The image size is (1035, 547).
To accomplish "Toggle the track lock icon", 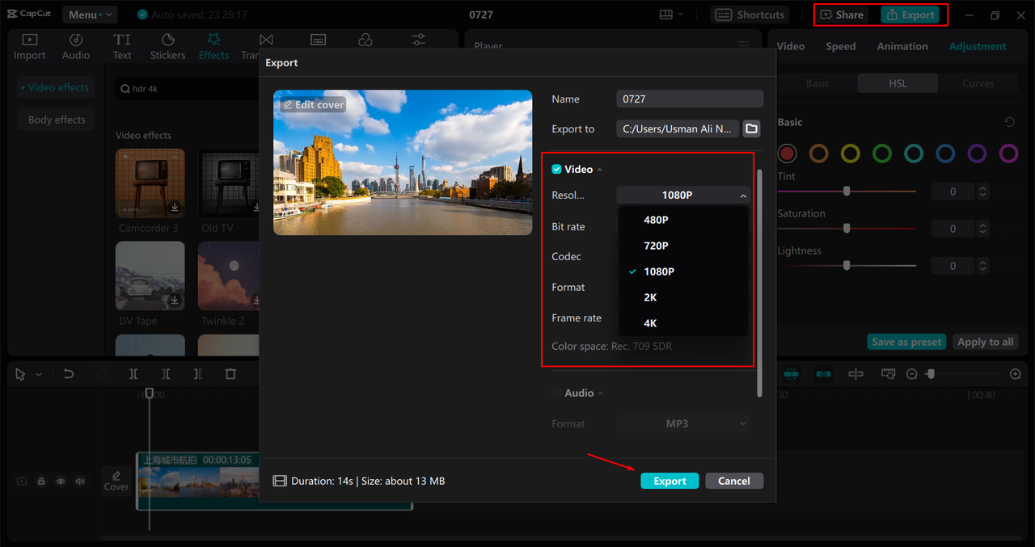I will point(41,482).
